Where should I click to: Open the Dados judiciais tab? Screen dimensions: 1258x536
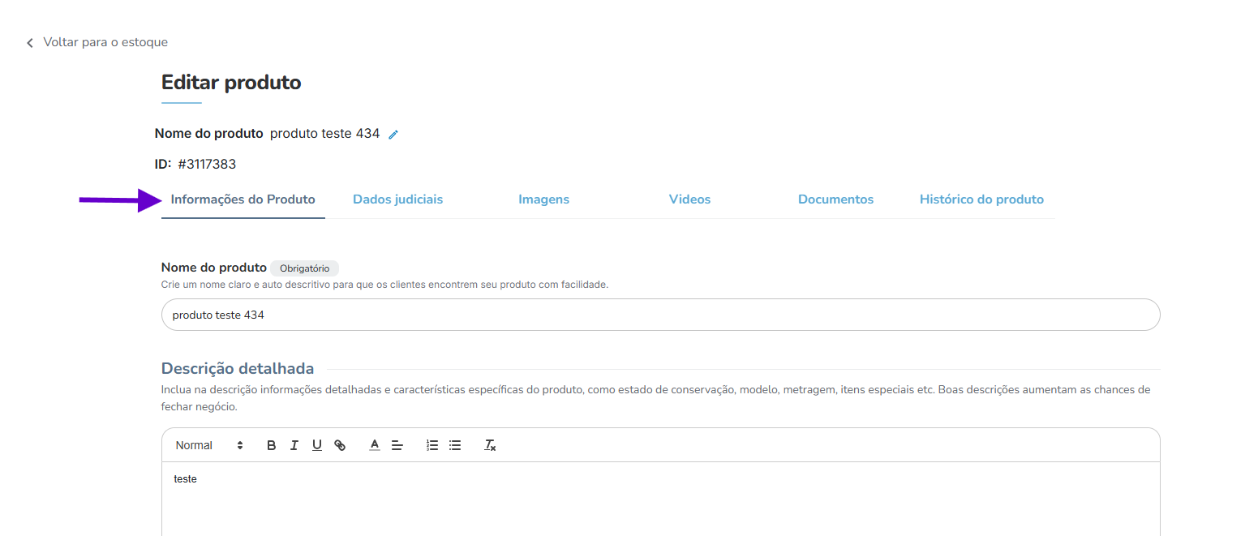pyautogui.click(x=398, y=199)
